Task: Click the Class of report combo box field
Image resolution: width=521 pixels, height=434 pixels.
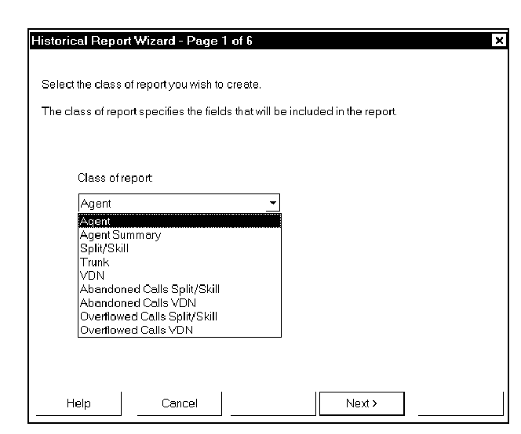Action: [x=179, y=203]
